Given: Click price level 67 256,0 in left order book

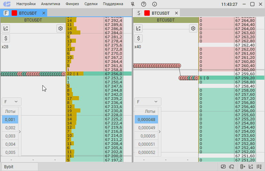Looking at the screenshot, I should (x=114, y=74).
